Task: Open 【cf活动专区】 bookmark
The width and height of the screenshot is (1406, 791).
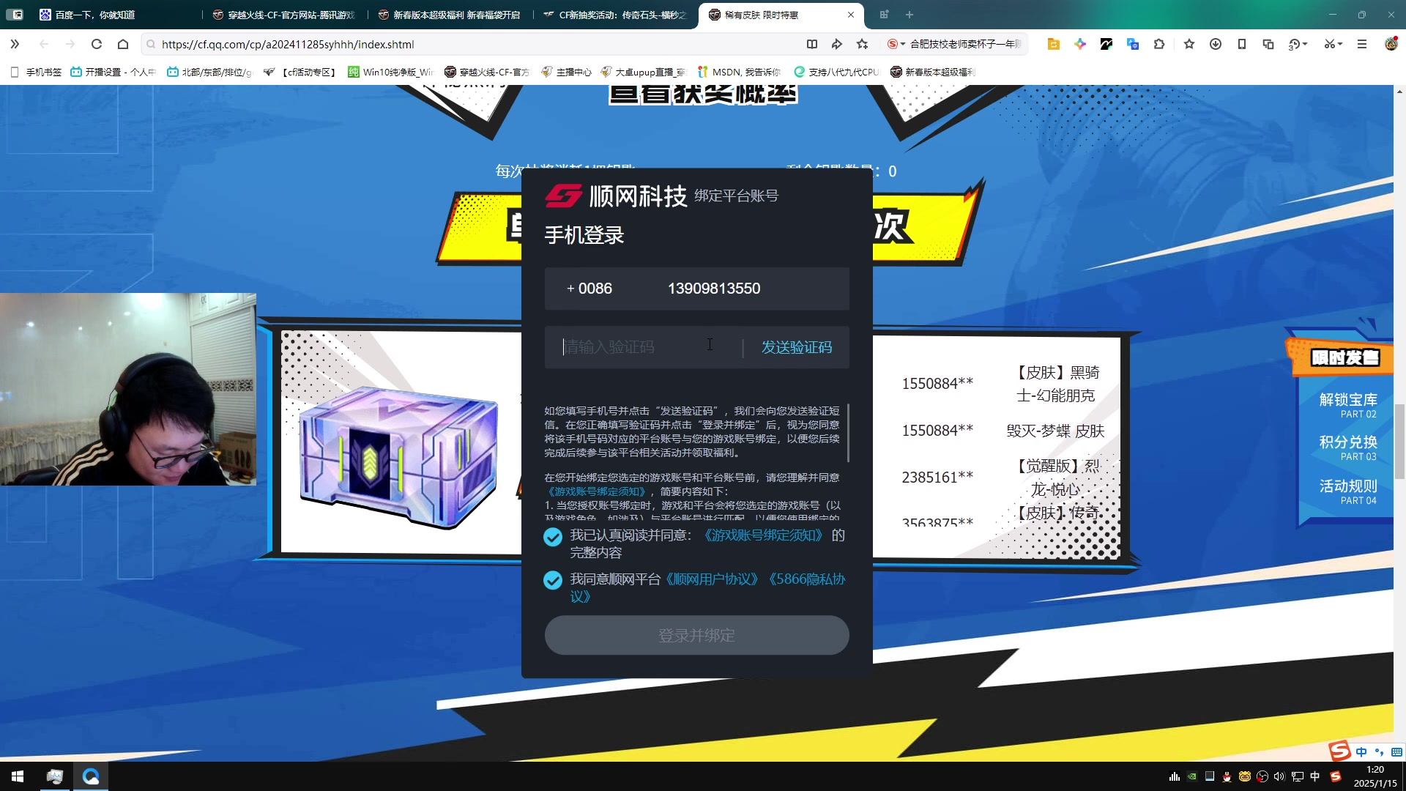Action: coord(300,72)
